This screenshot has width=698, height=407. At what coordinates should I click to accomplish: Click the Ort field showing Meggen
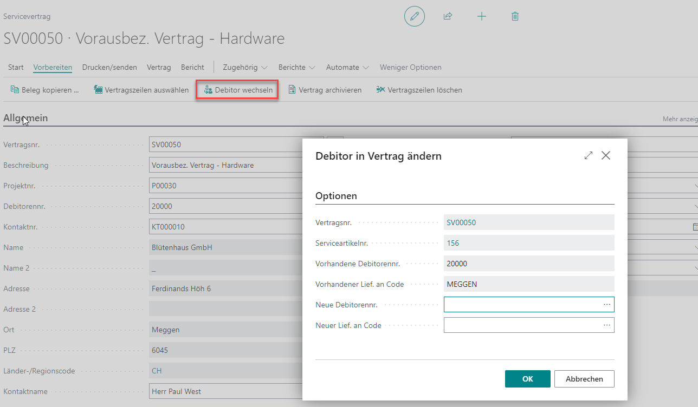225,330
